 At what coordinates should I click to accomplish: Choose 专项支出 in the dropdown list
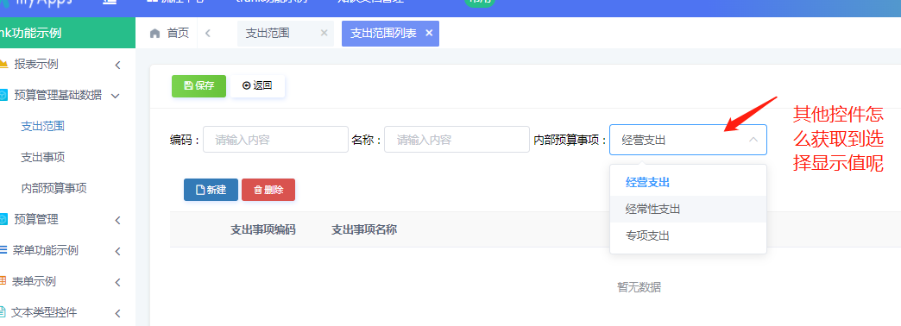click(x=688, y=236)
